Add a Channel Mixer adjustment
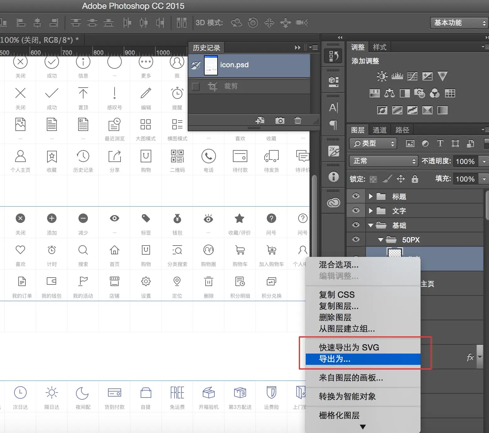The image size is (489, 433). [435, 93]
